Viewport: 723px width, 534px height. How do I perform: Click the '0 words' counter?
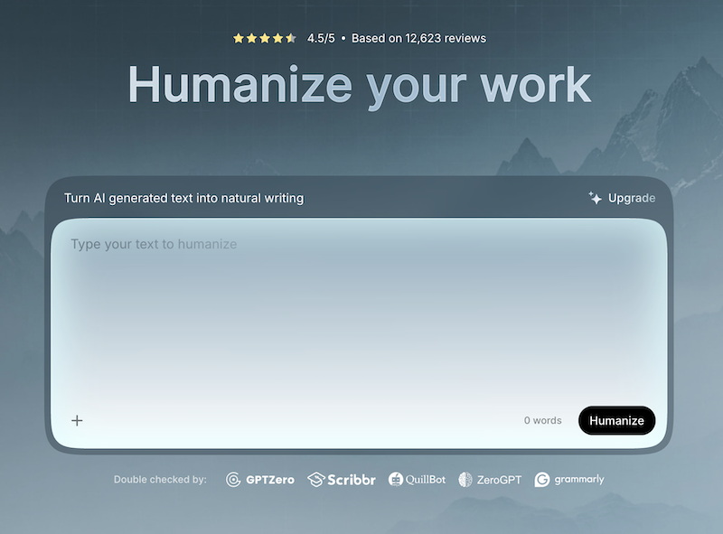542,420
